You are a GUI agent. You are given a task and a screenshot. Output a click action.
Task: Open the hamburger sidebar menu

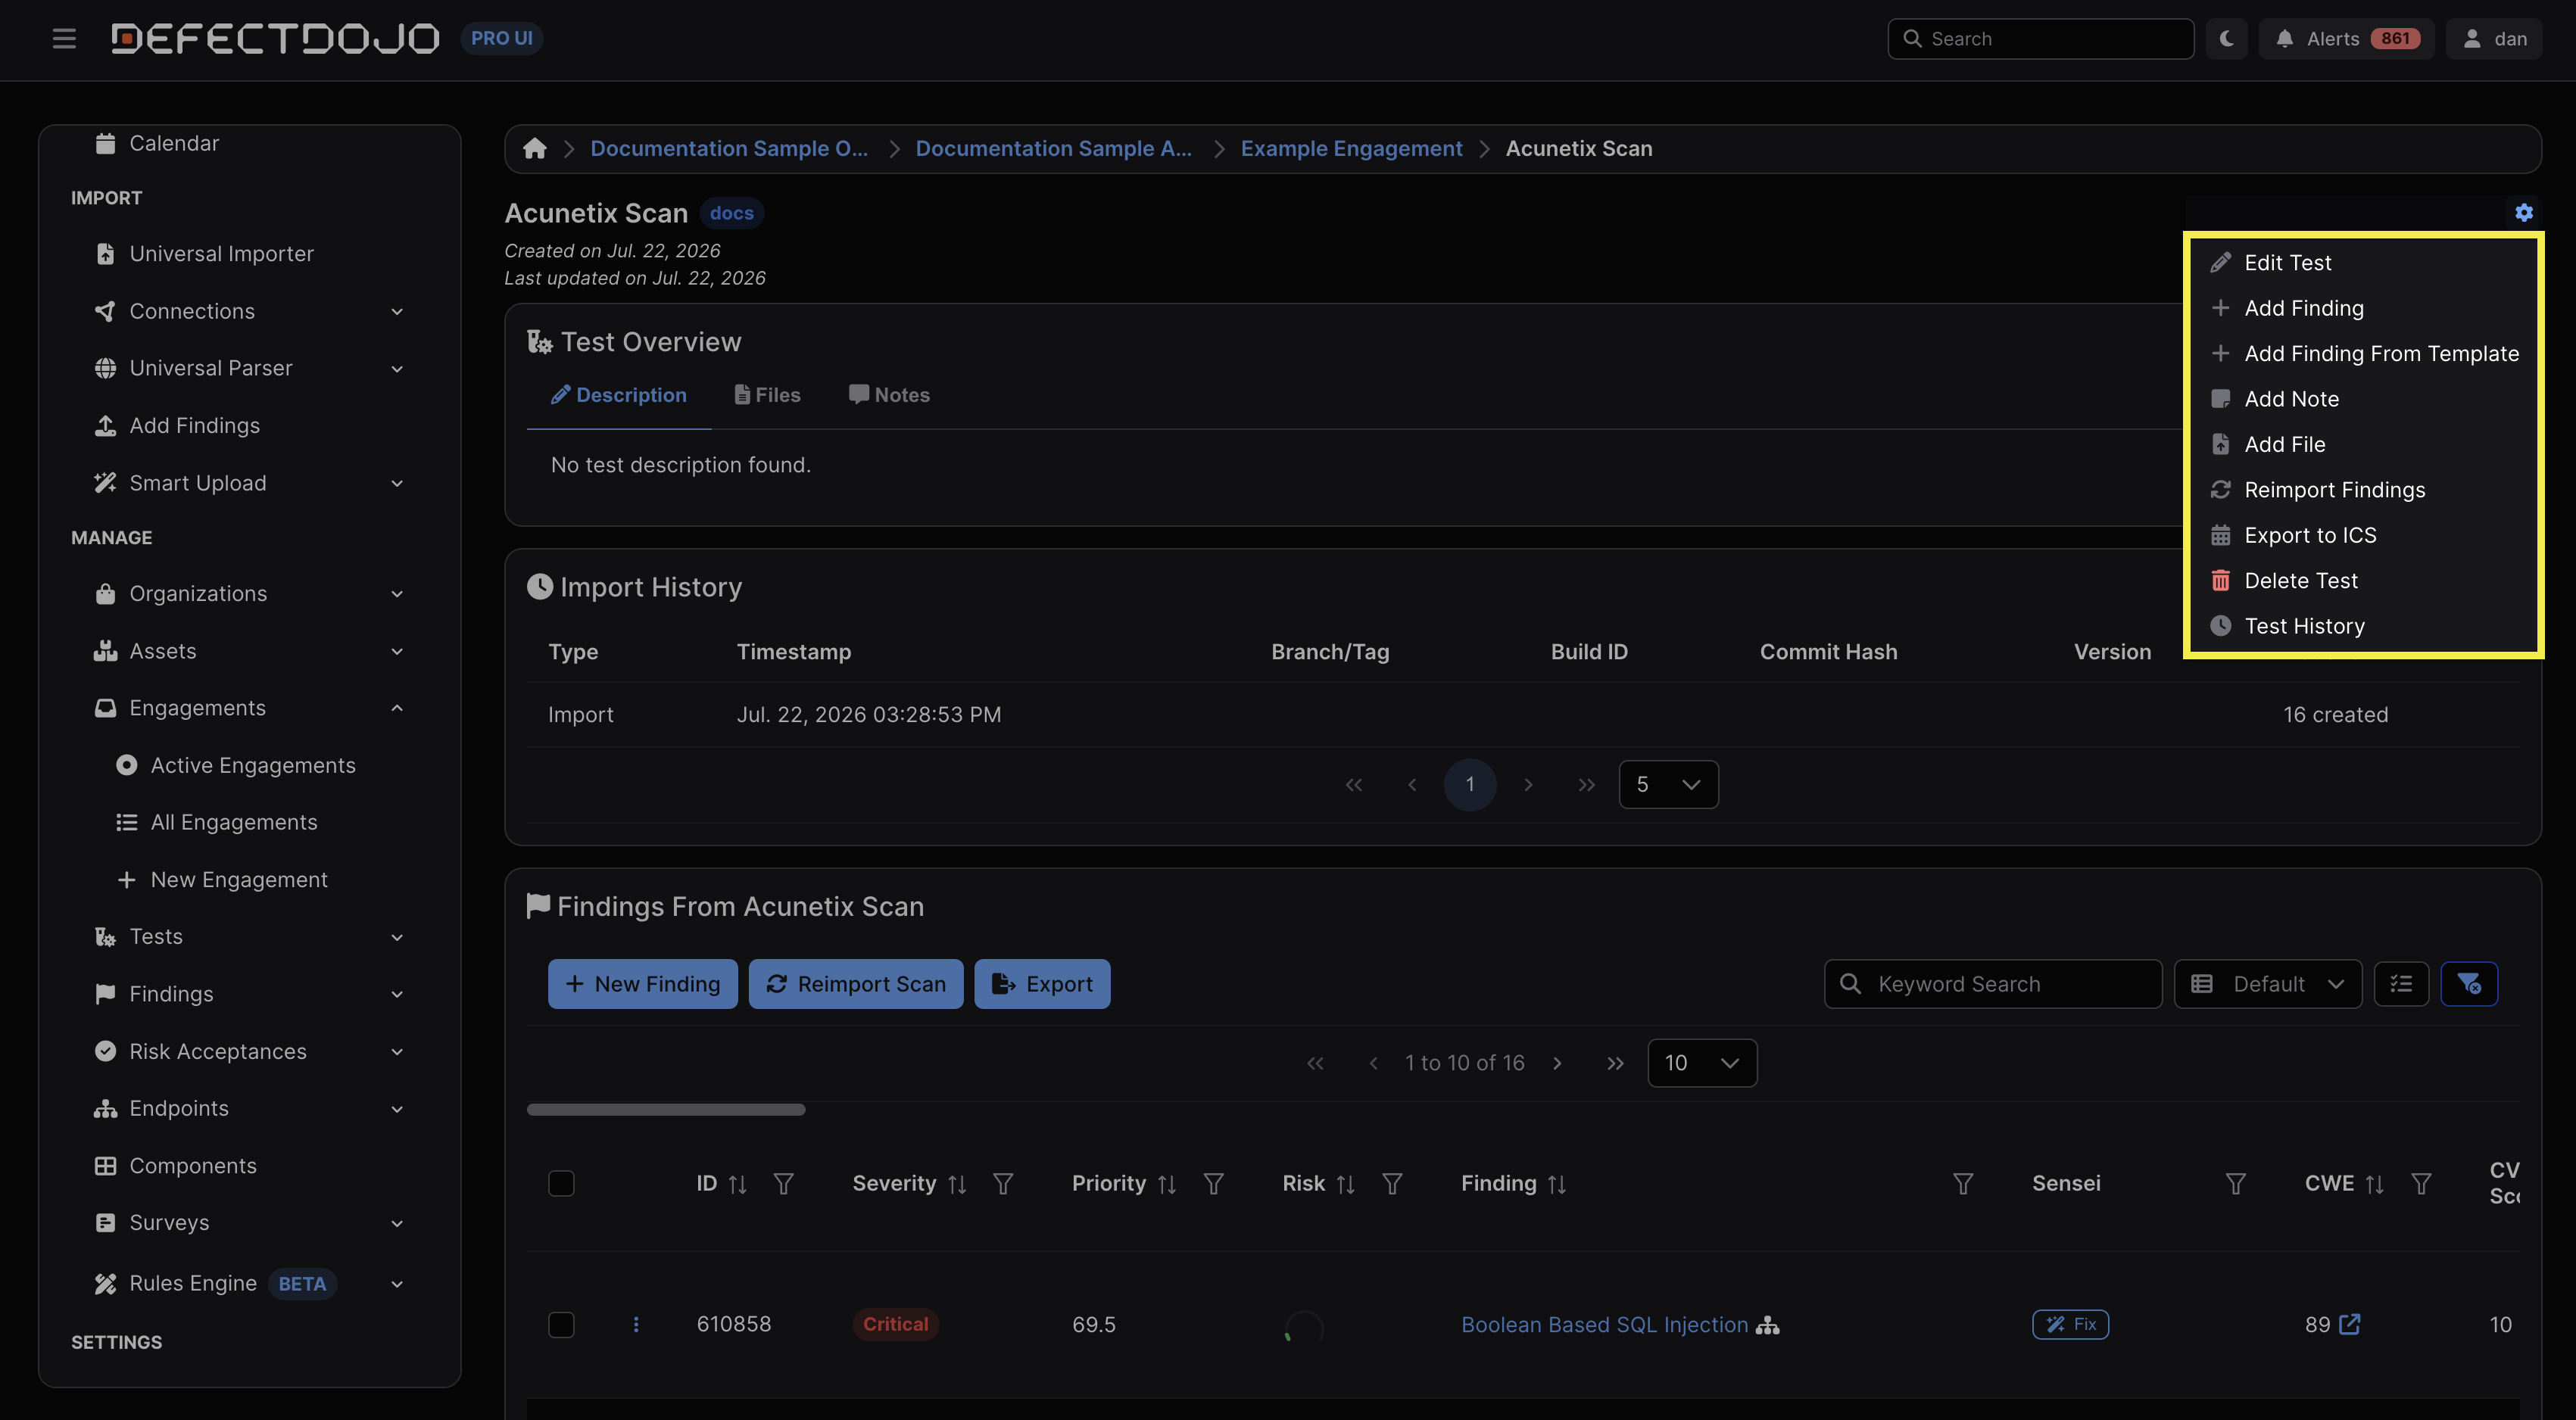(64, 39)
